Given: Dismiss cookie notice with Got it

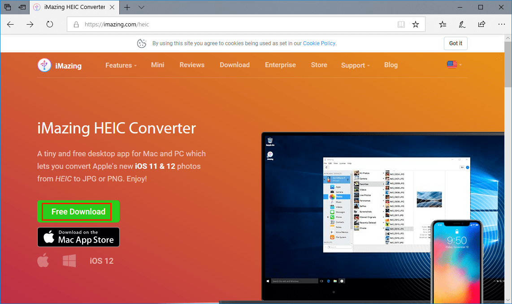Looking at the screenshot, I should click(x=456, y=43).
